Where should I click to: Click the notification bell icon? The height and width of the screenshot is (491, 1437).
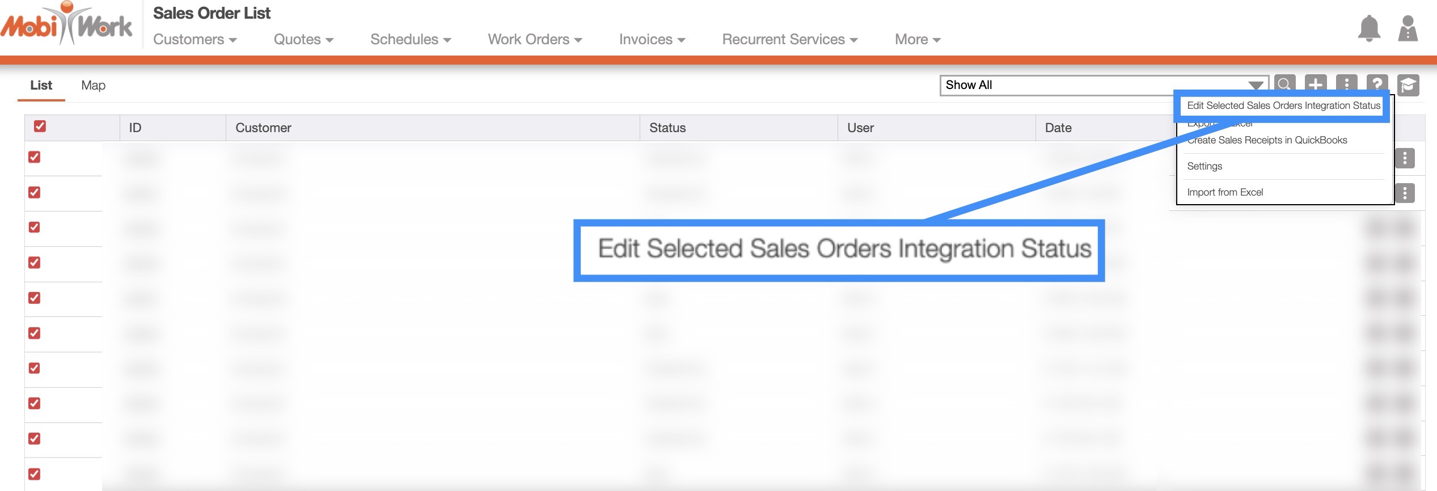point(1368,28)
